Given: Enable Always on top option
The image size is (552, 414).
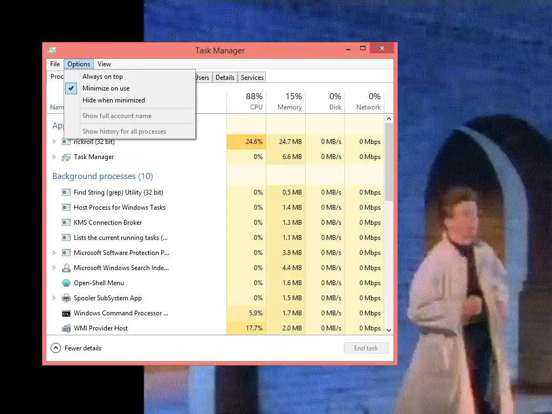Looking at the screenshot, I should tap(102, 77).
